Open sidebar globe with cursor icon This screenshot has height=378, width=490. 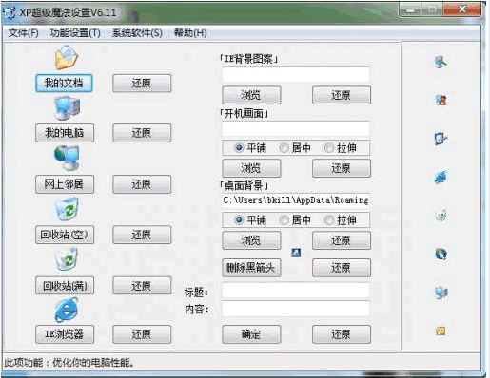(x=441, y=254)
